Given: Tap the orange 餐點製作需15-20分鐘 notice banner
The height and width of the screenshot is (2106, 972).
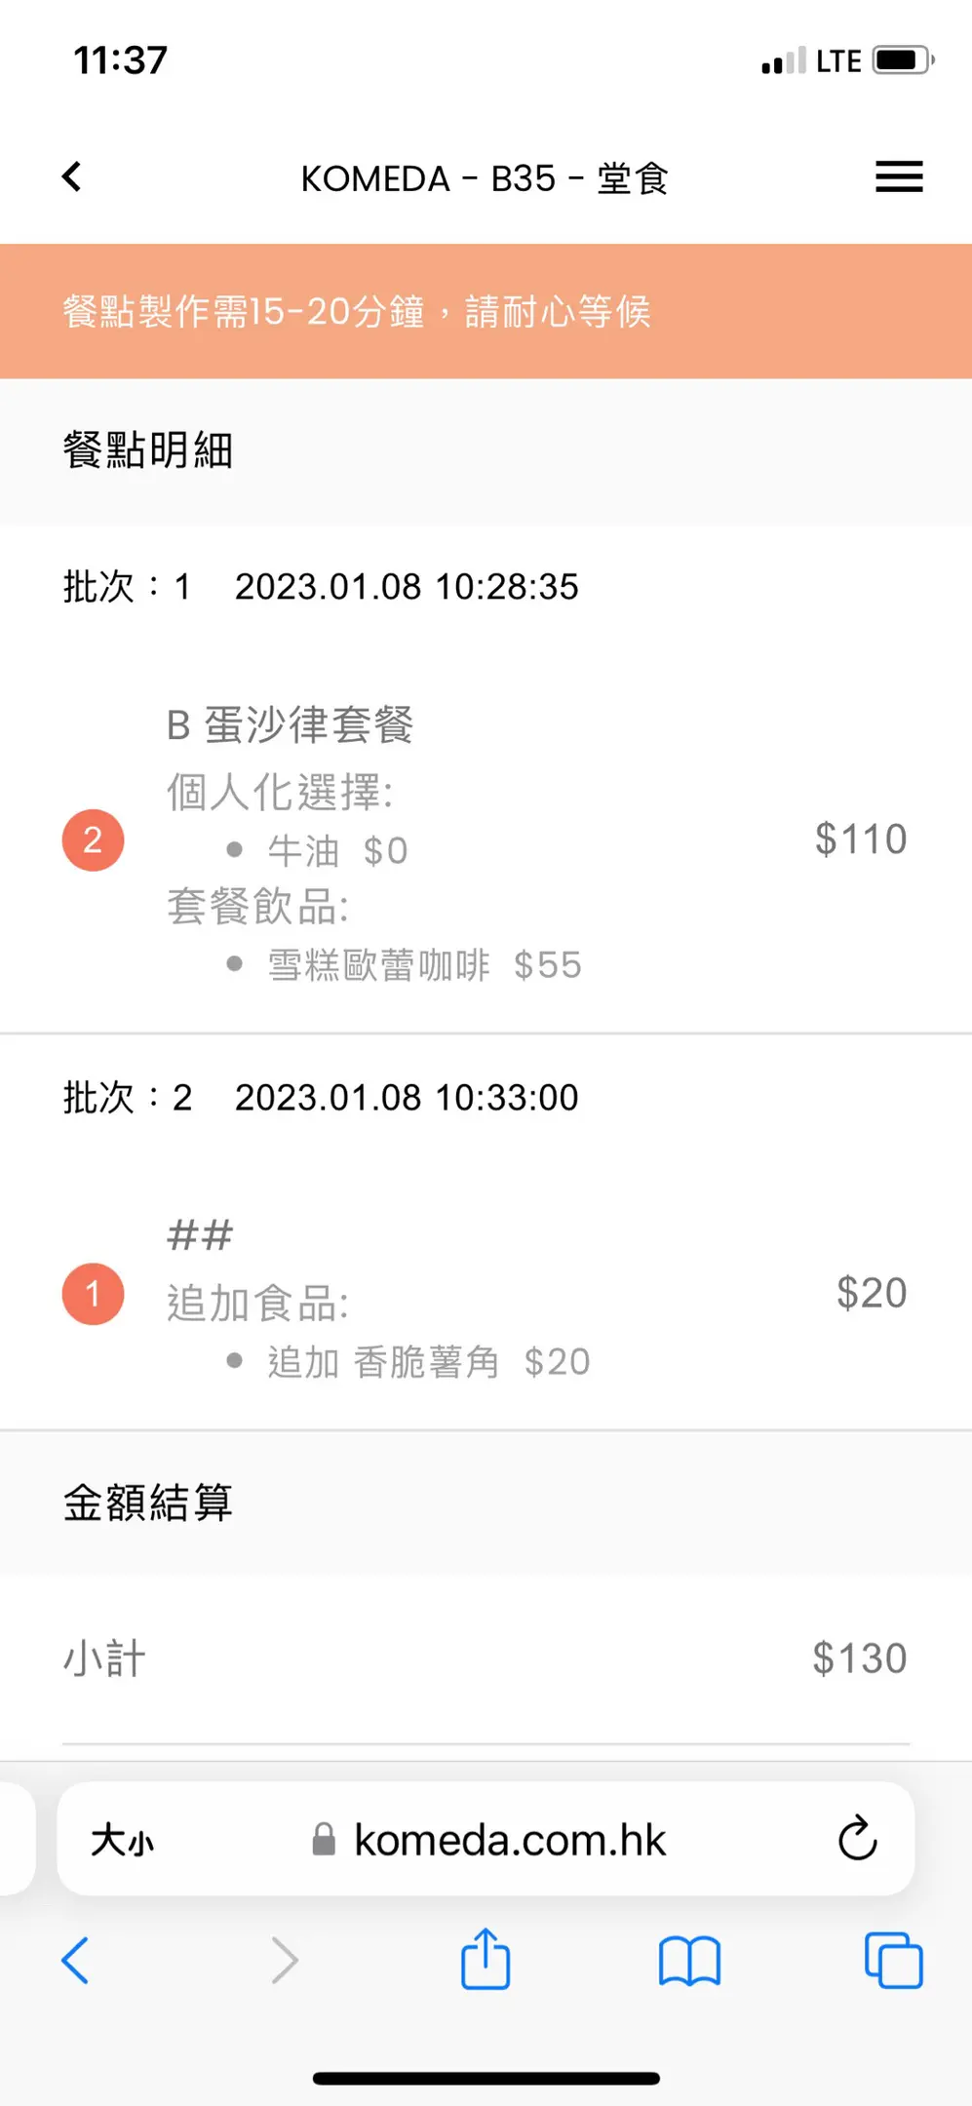Looking at the screenshot, I should tap(486, 311).
